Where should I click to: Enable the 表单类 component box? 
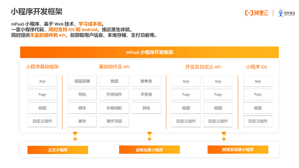pyautogui.click(x=146, y=81)
